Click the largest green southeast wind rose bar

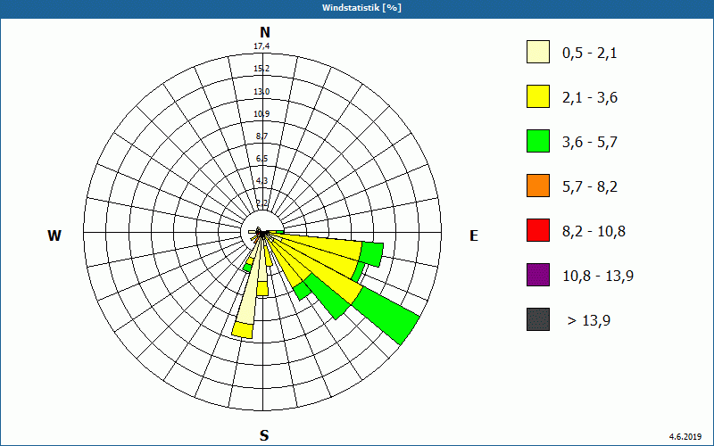point(387,316)
